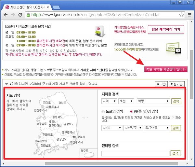Click the 센터명 검색 text field
This screenshot has height=167, width=195.
pyautogui.click(x=136, y=153)
